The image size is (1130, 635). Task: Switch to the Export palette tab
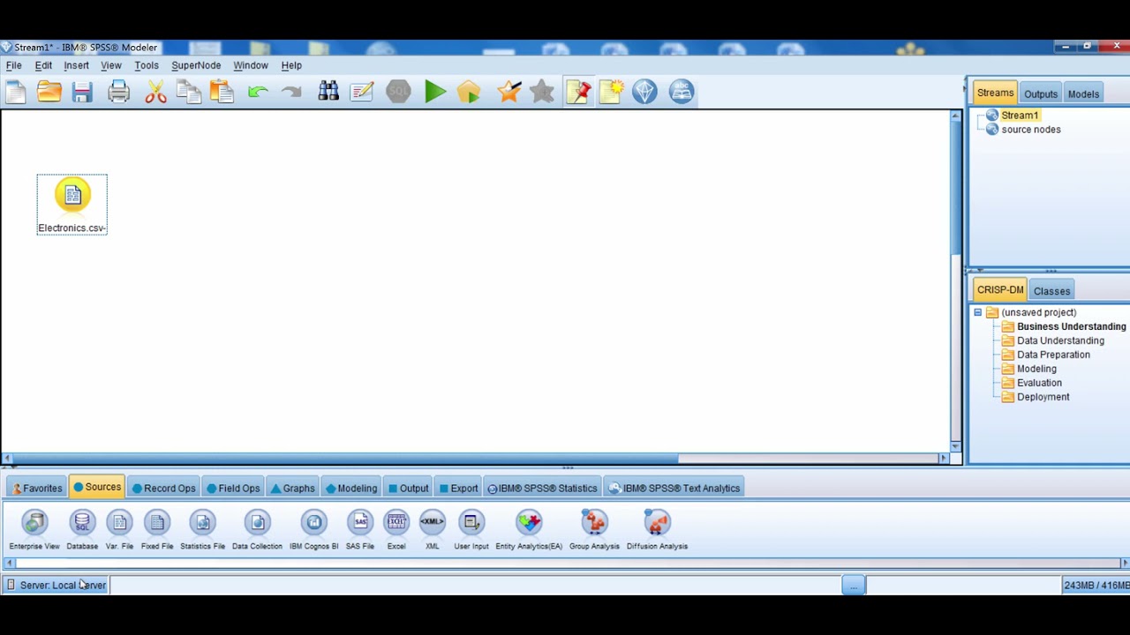(459, 488)
